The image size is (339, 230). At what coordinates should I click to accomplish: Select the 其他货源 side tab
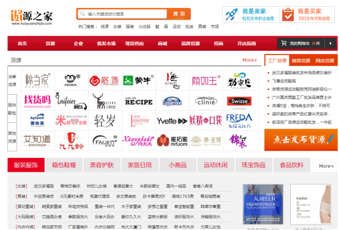[12, 137]
